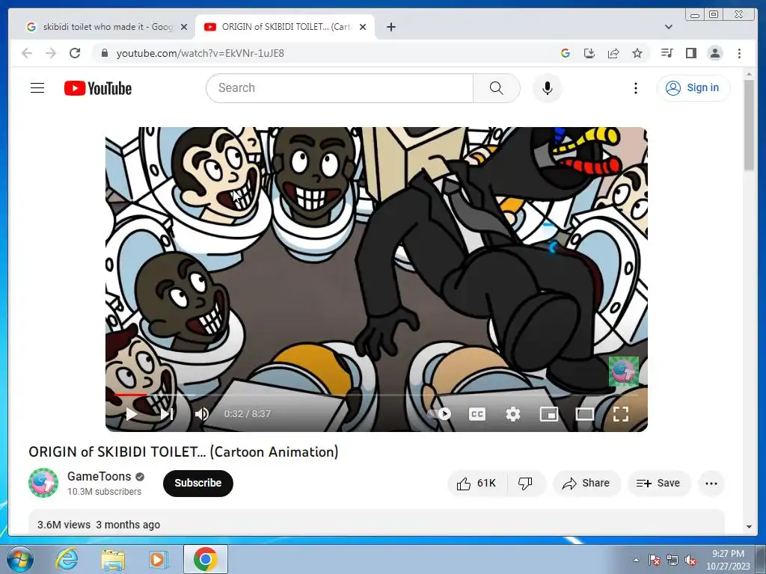Click Sign in button
Screen dimensions: 766x574
pos(693,88)
